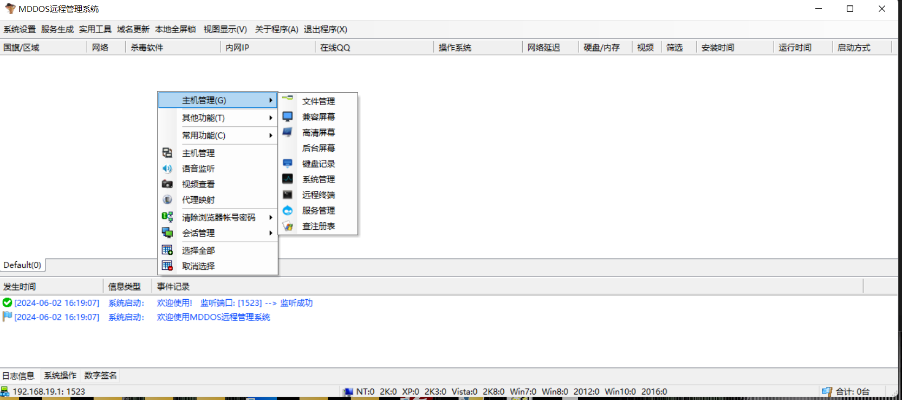
Task: Click the 查注册表 icon
Action: [288, 226]
